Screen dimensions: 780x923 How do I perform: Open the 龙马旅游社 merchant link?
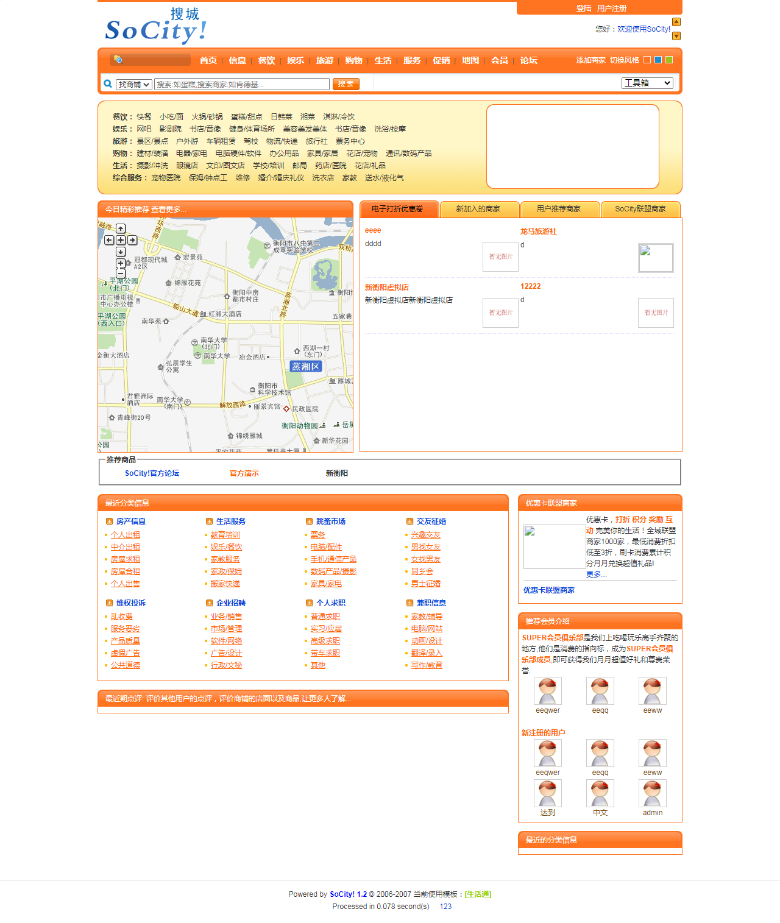pyautogui.click(x=539, y=232)
